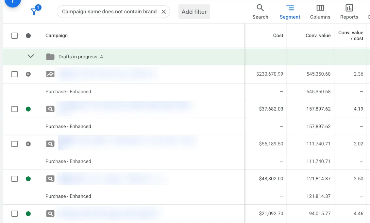Click the Search magnifier icon
Screen dimensions: 370x223
(260, 8)
